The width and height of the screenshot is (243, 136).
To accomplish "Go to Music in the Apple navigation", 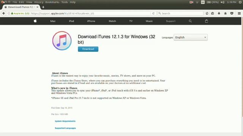I will 149,21.
